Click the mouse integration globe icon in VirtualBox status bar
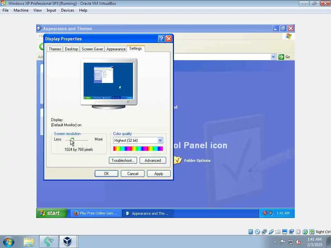The width and height of the screenshot is (331, 248). (x=305, y=232)
